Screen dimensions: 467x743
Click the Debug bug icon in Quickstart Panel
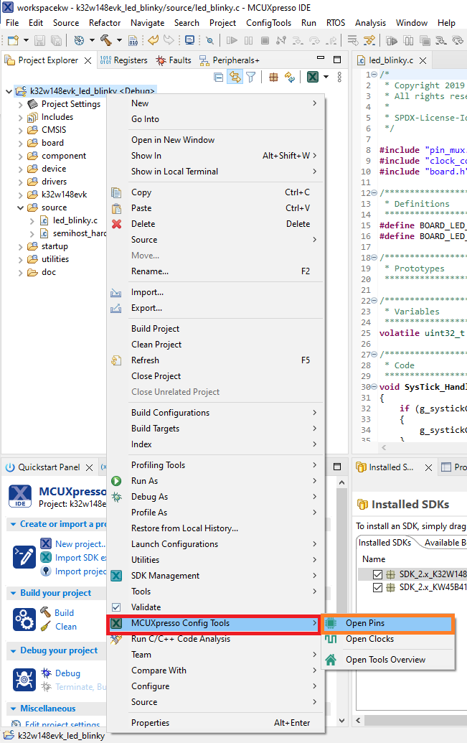[x=45, y=673]
